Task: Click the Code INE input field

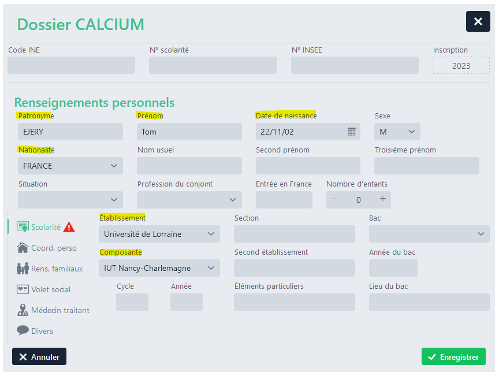Action: 71,65
